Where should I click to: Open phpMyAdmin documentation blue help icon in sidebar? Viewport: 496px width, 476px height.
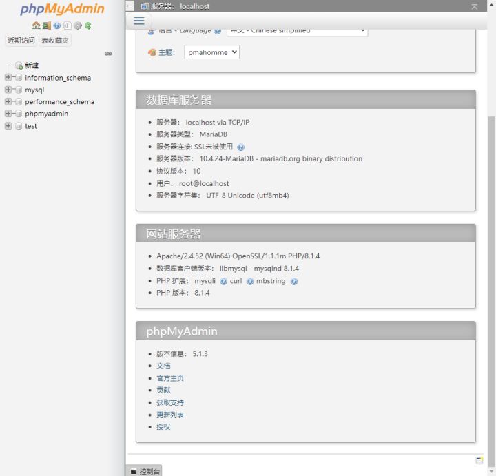57,25
